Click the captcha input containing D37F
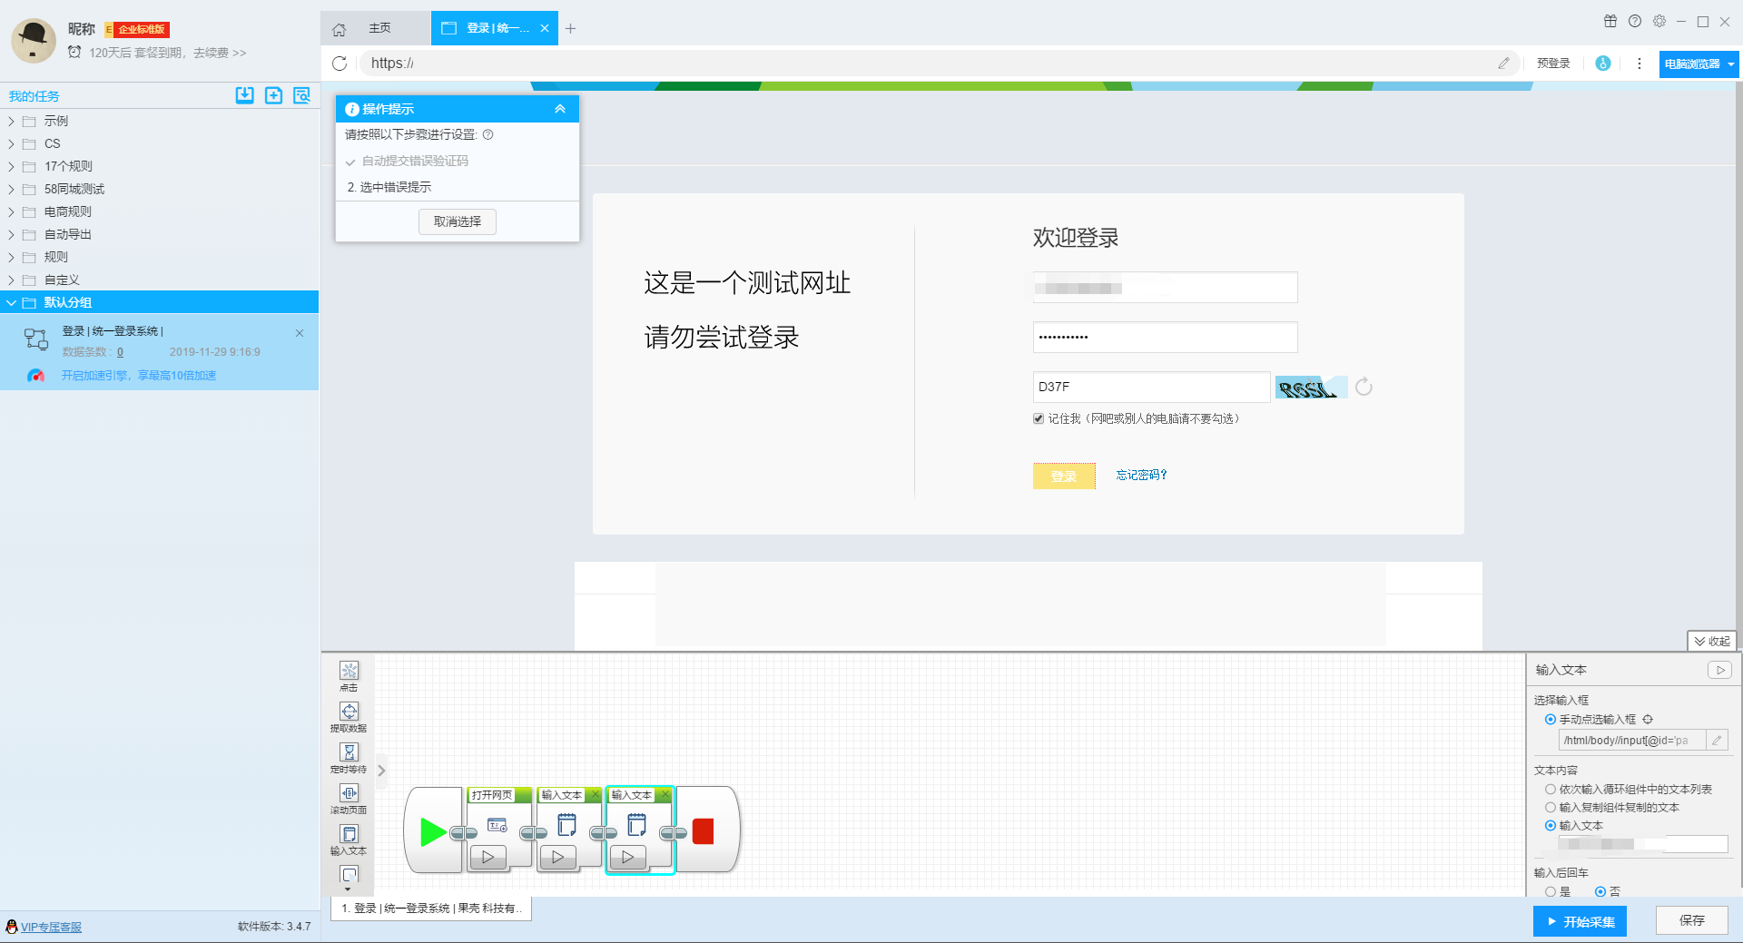Image resolution: width=1743 pixels, height=943 pixels. pyautogui.click(x=1151, y=387)
